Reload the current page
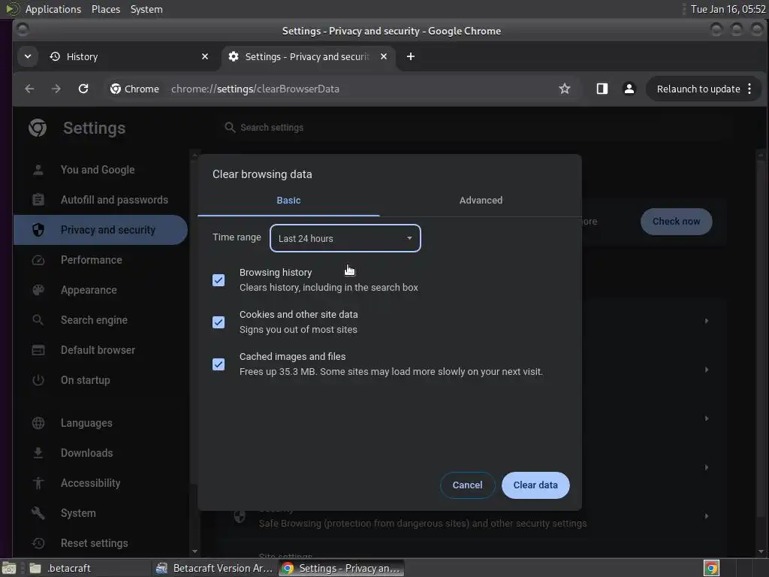This screenshot has height=577, width=769. tap(83, 89)
